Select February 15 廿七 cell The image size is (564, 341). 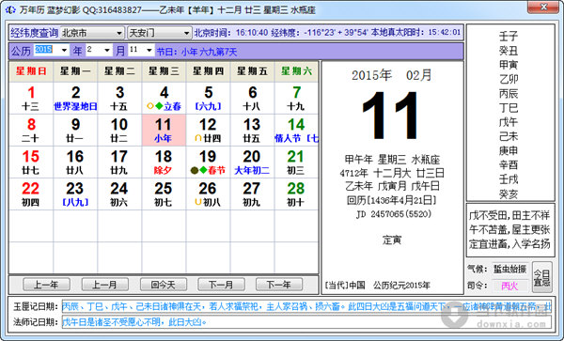click(x=31, y=163)
